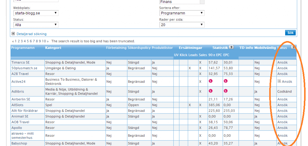Click Ansök in the AllSlots row
Viewport: 308px width, 146px height.
point(282,105)
